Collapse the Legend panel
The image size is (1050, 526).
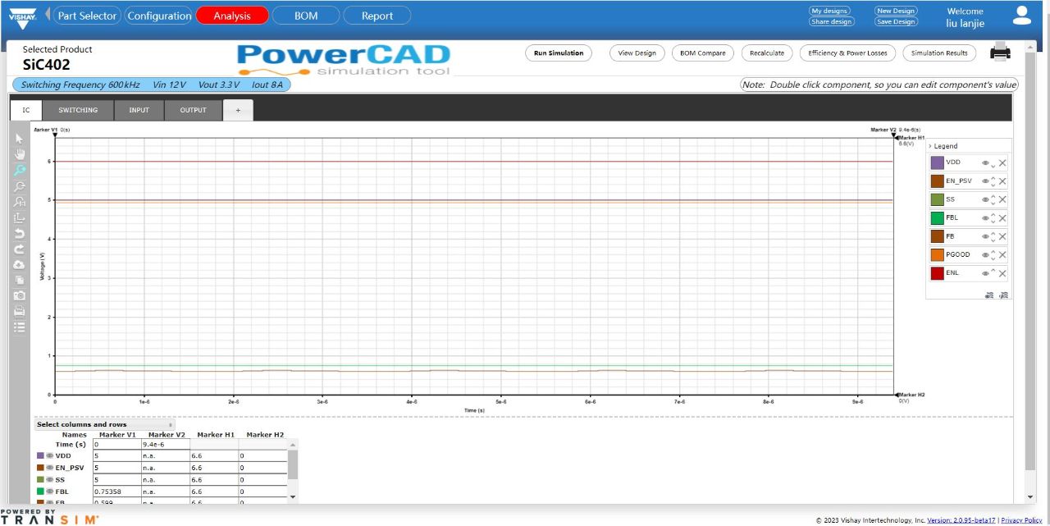point(931,146)
